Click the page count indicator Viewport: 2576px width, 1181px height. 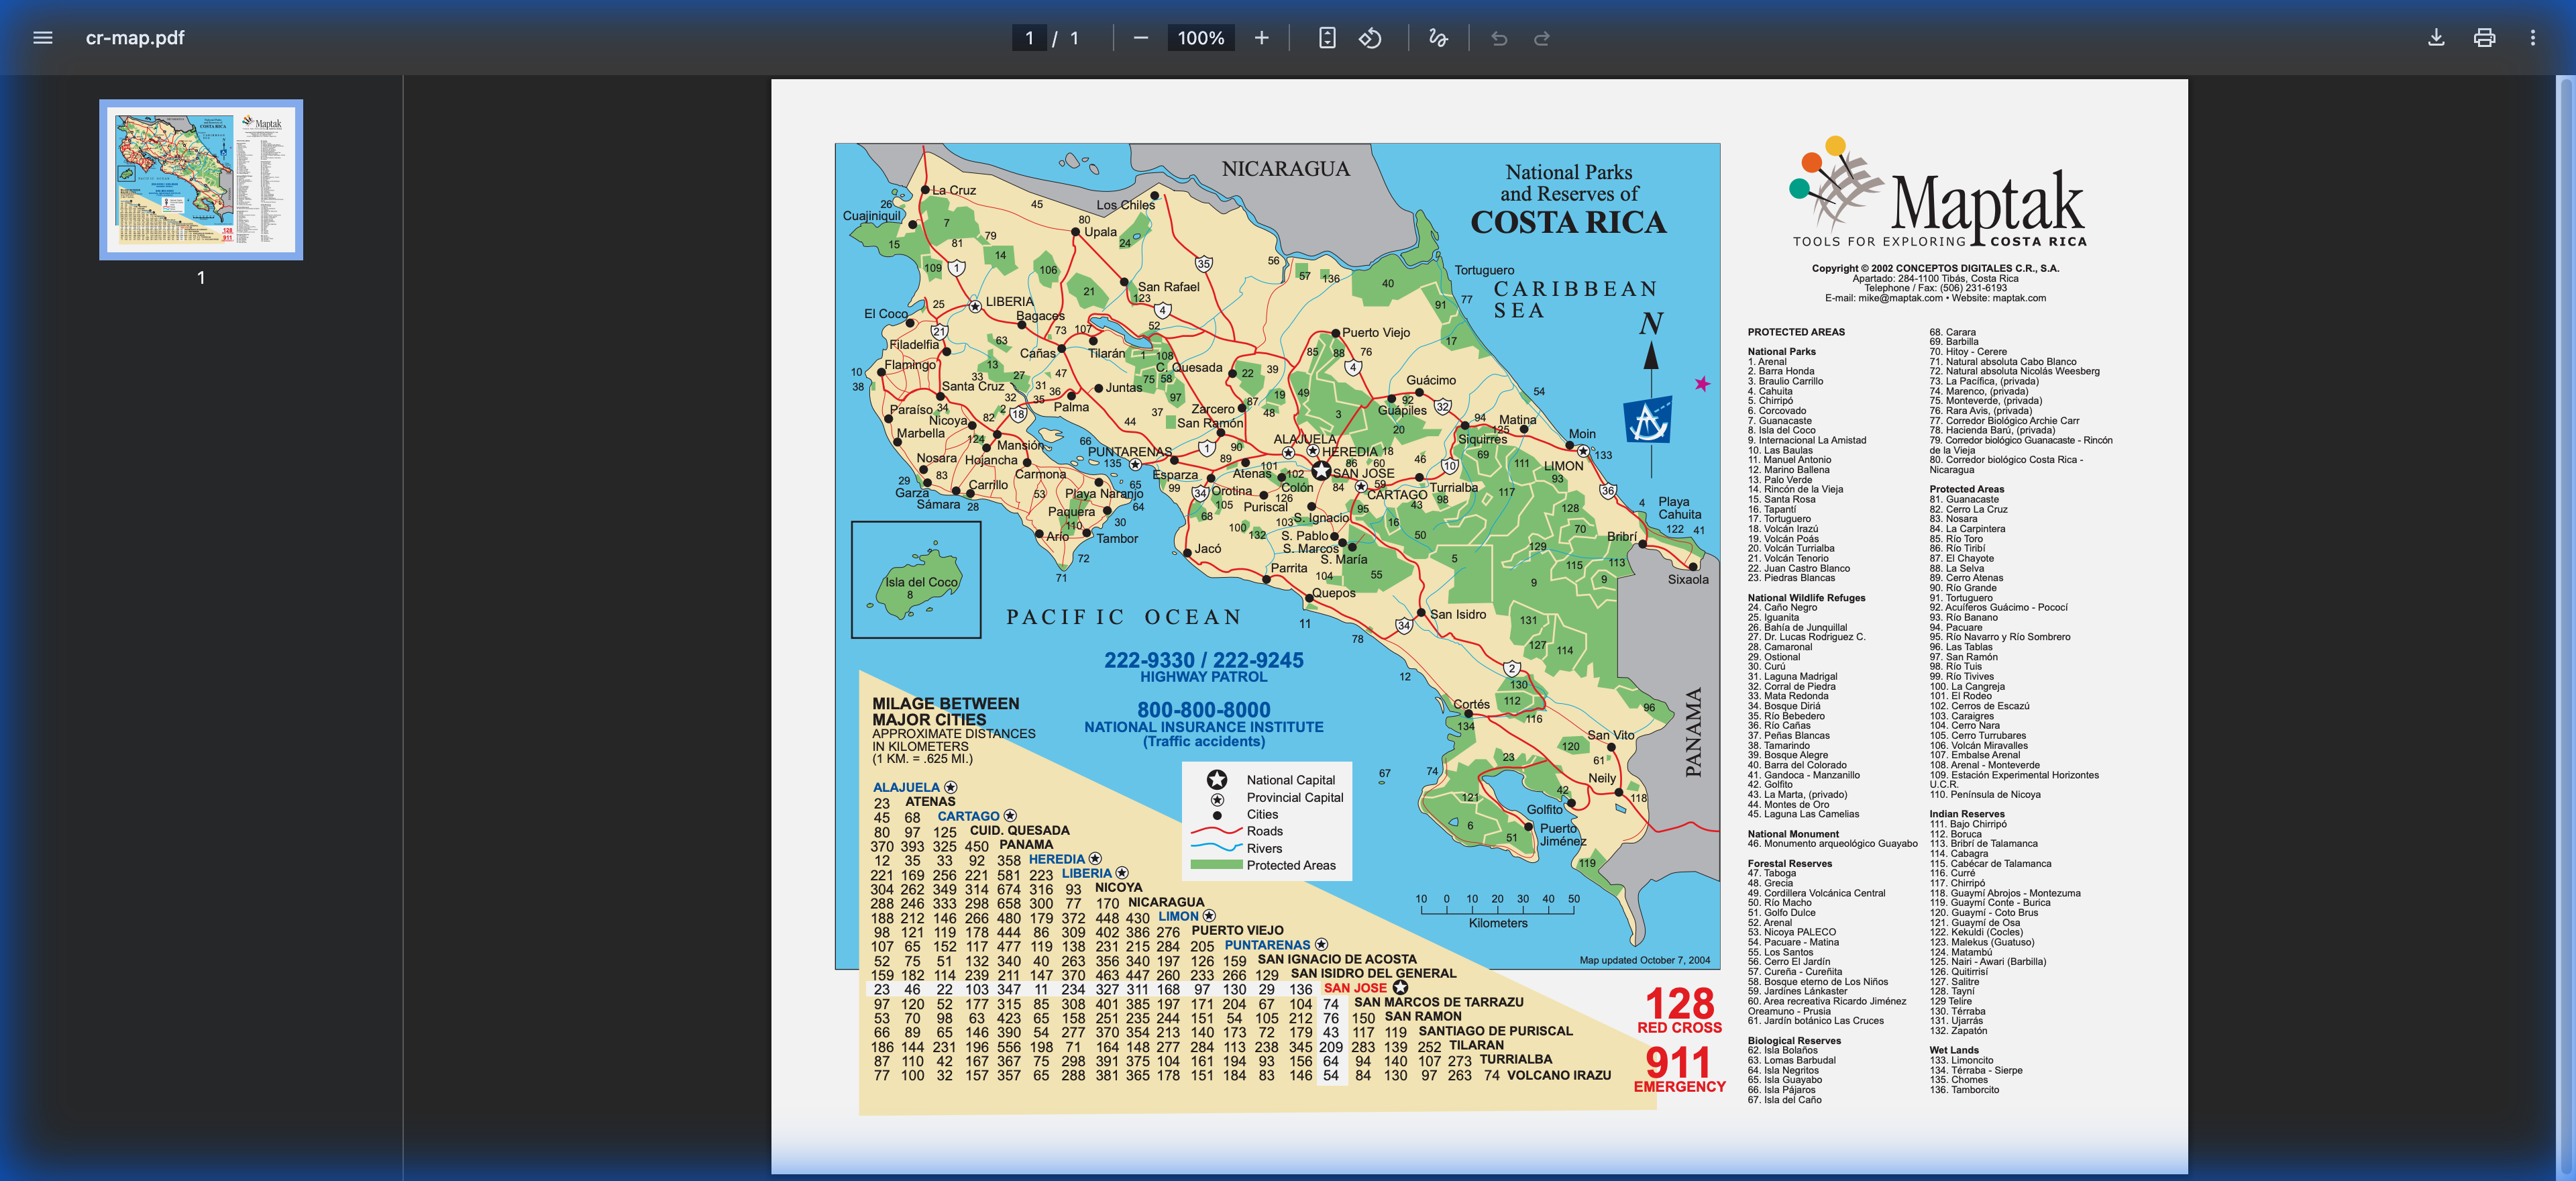[x=1074, y=38]
